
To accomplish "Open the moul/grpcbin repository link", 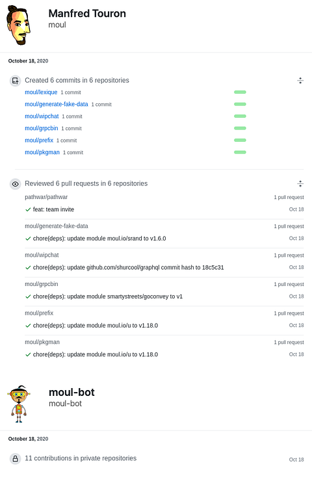I will (x=41, y=128).
